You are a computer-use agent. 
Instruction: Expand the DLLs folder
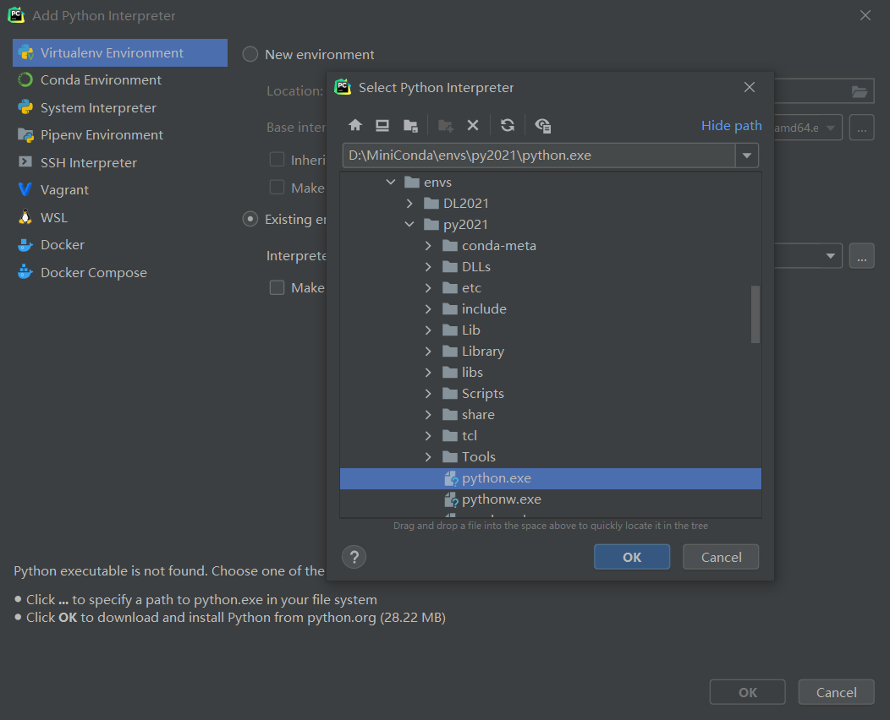point(428,266)
